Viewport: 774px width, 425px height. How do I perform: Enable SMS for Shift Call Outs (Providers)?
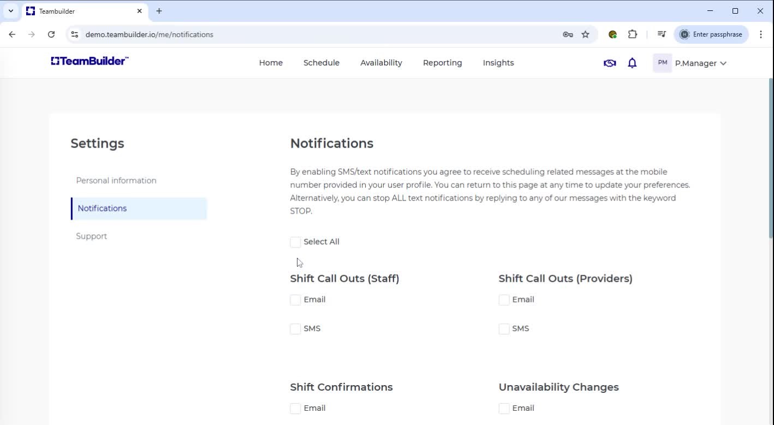tap(503, 328)
